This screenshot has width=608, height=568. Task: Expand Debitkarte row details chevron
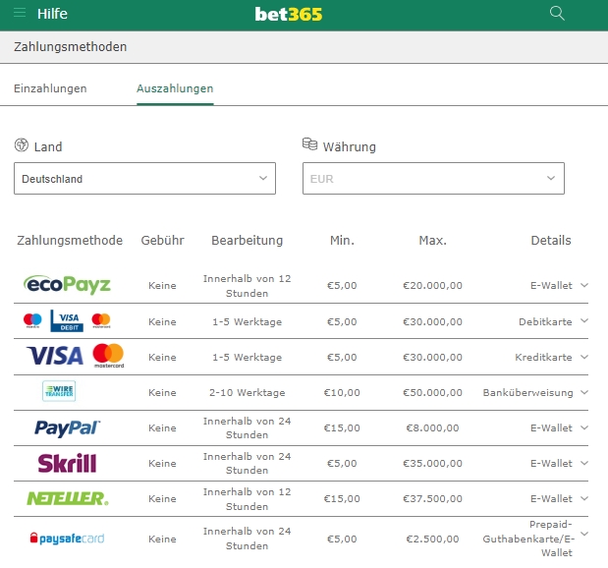tap(584, 321)
